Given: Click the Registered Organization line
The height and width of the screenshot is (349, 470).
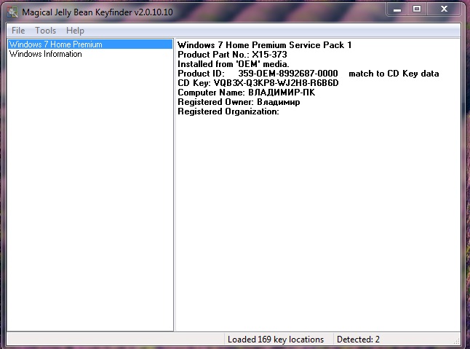Looking at the screenshot, I should coord(228,111).
